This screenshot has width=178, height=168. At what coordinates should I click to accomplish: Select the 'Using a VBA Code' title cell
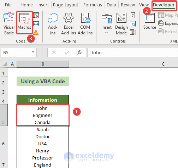pyautogui.click(x=43, y=82)
